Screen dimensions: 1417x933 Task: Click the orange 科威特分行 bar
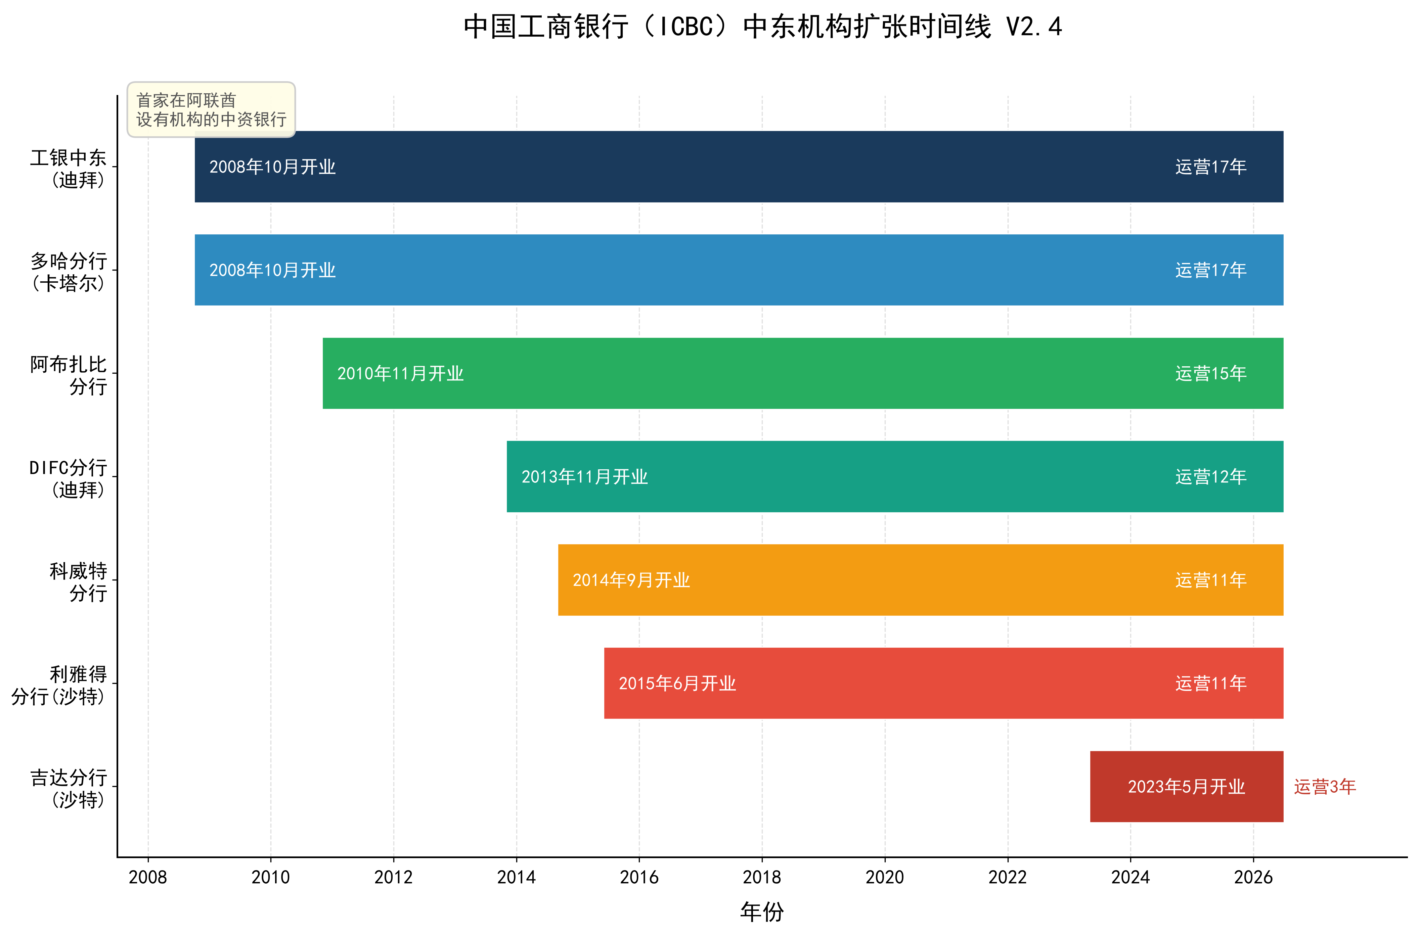coord(921,580)
